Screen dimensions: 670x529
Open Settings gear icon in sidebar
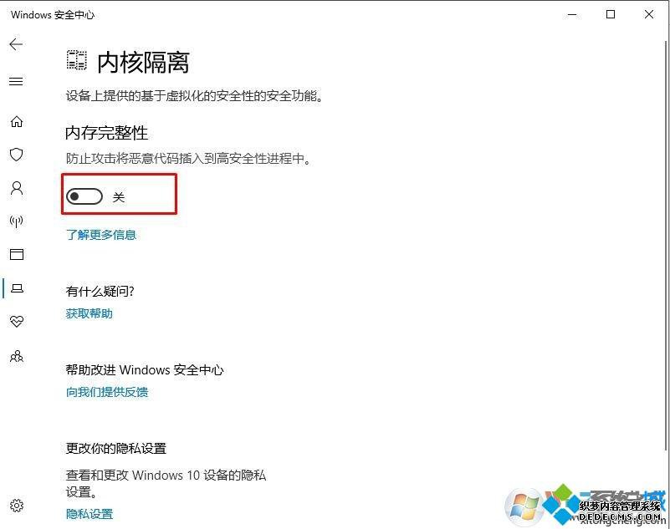coord(17,506)
